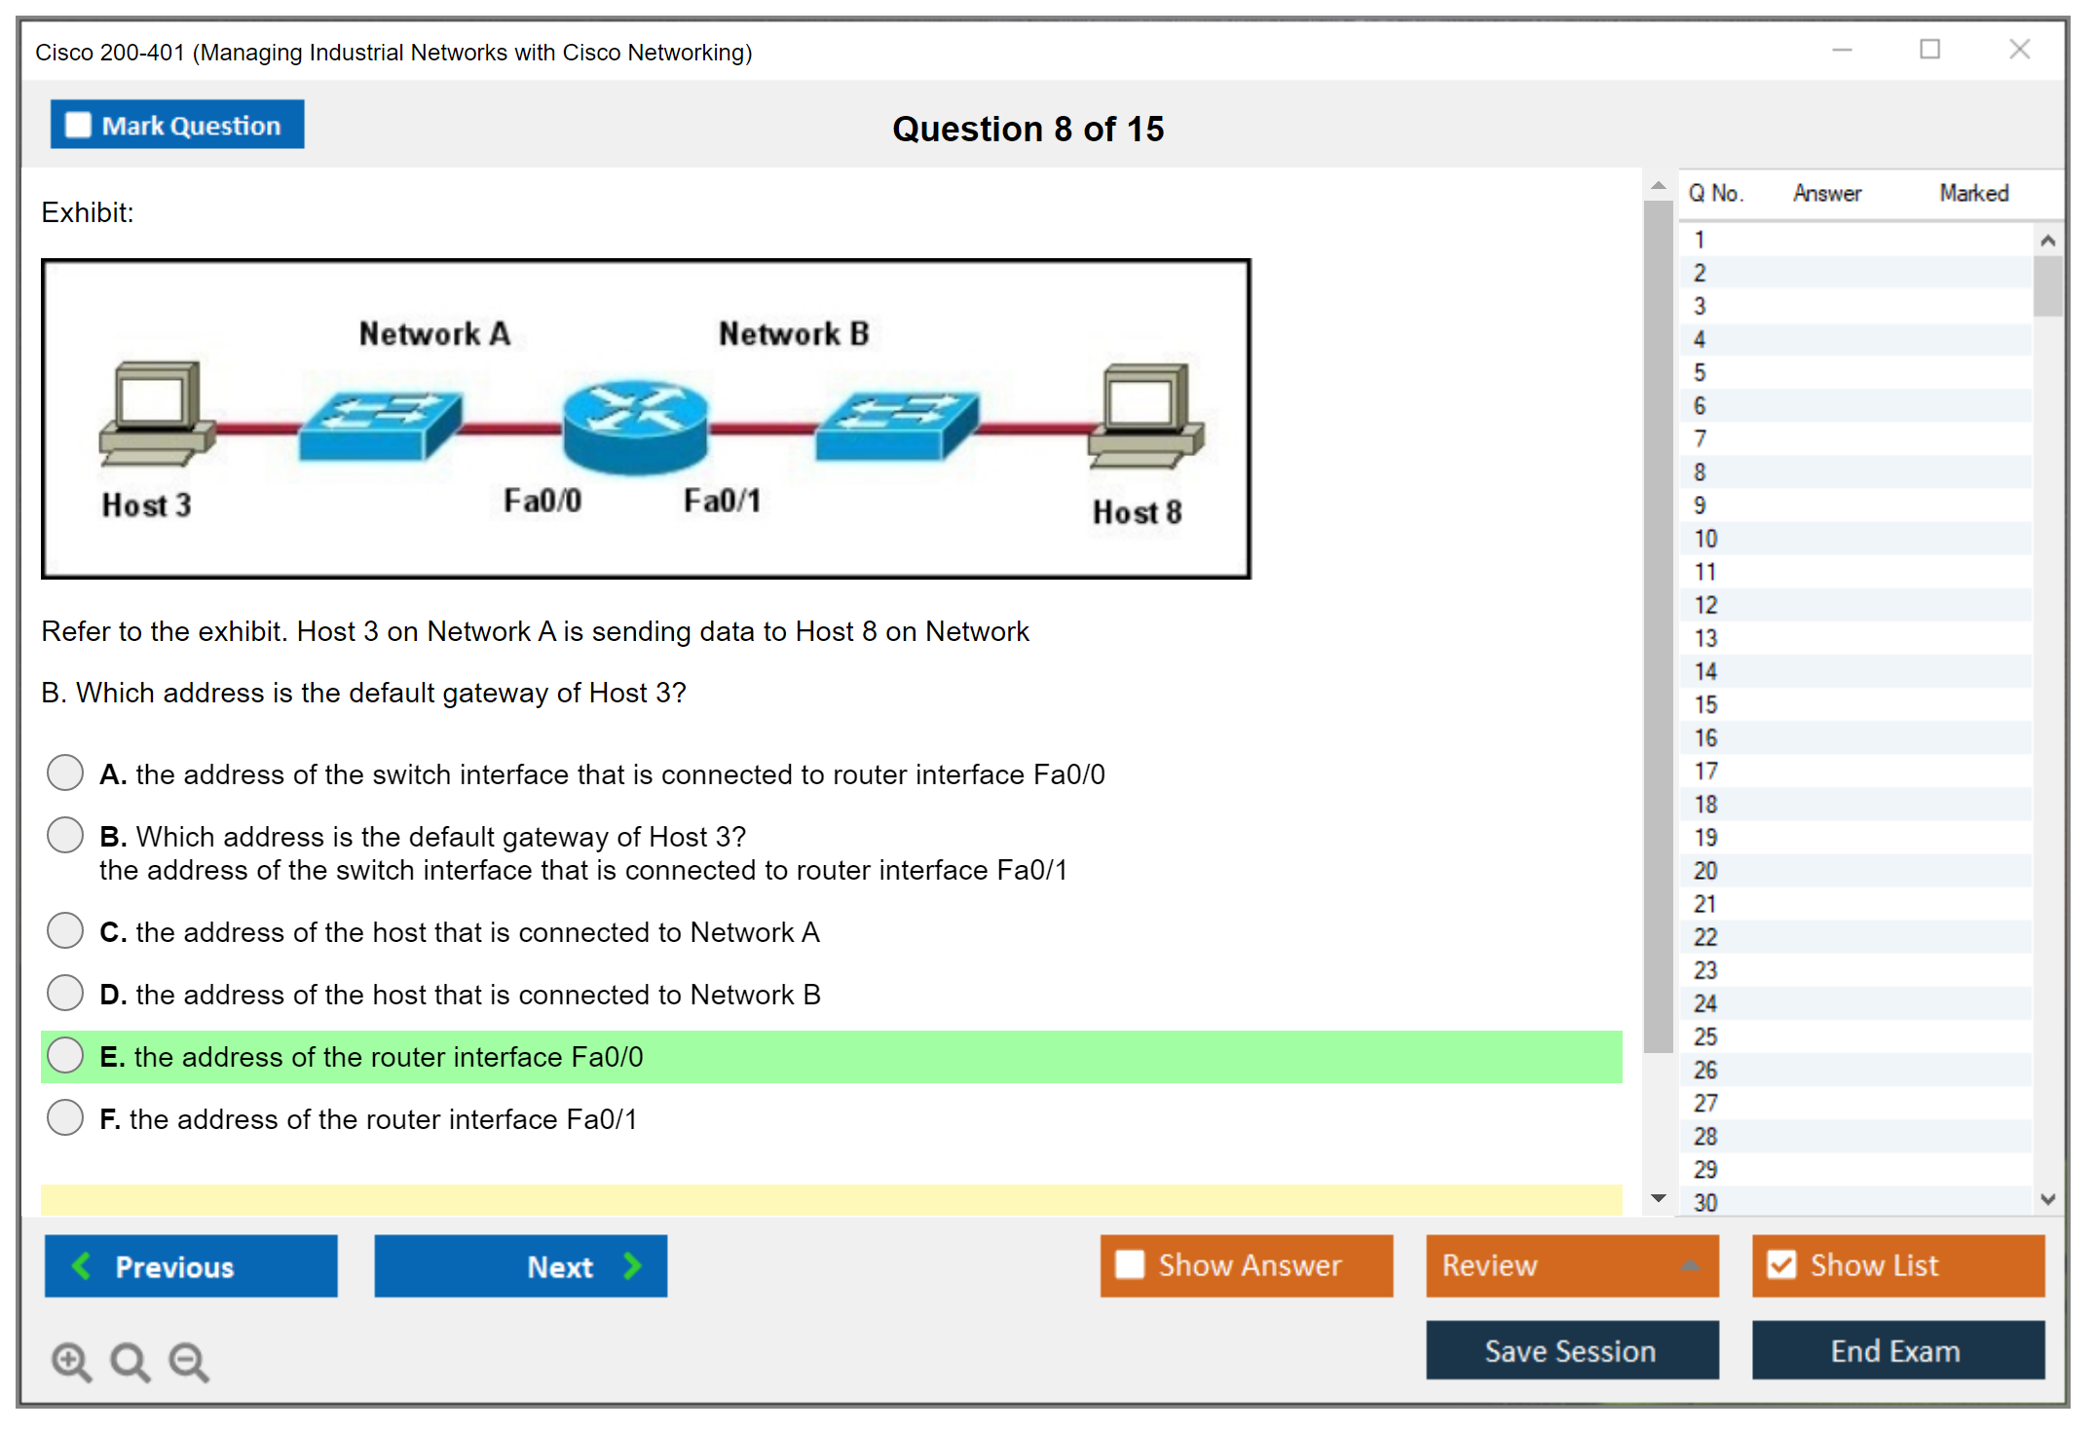
Task: Click the Network B switch icon
Action: click(x=896, y=425)
